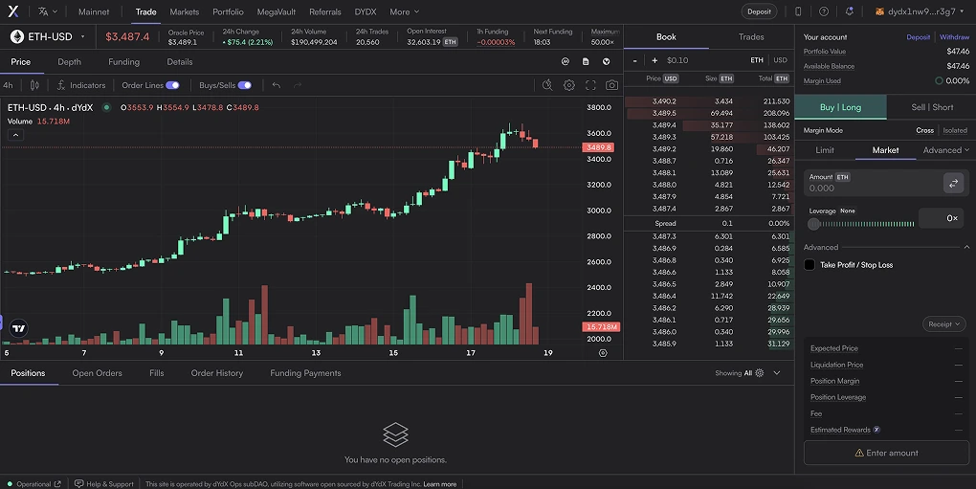Select the Sell | Short side
This screenshot has height=489, width=976.
(x=932, y=107)
